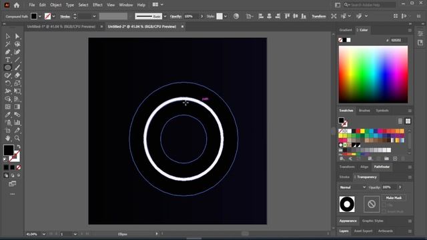Open the zoom level 41.04% dropdown
Image resolution: width=427 pixels, height=240 pixels.
pyautogui.click(x=44, y=234)
